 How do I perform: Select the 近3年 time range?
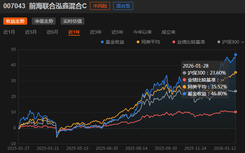96,32
